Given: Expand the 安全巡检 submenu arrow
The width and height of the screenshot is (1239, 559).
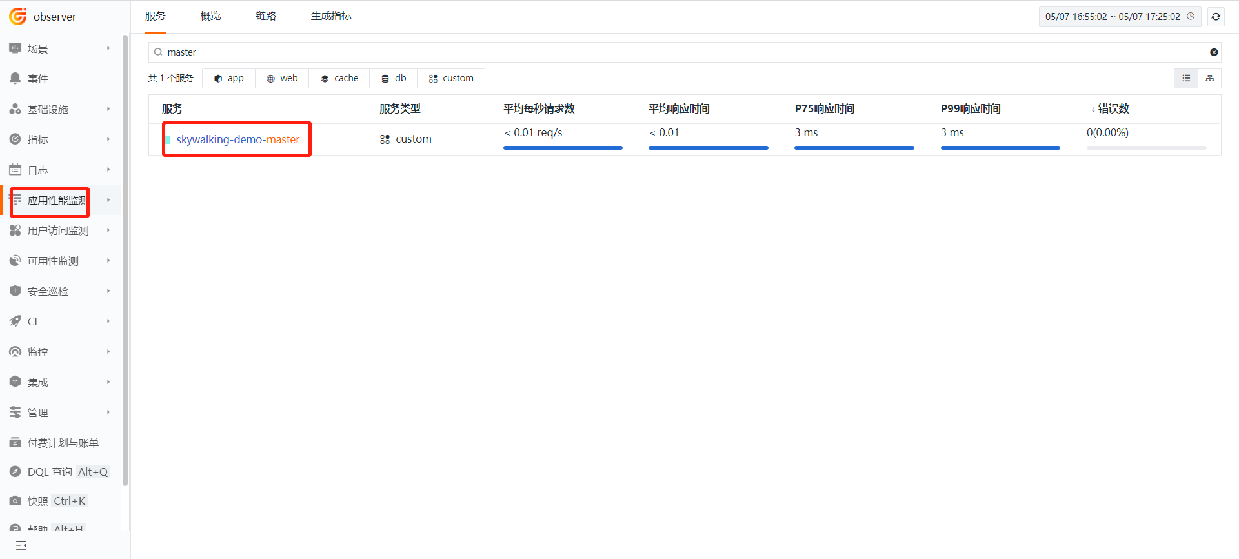Looking at the screenshot, I should pyautogui.click(x=108, y=291).
